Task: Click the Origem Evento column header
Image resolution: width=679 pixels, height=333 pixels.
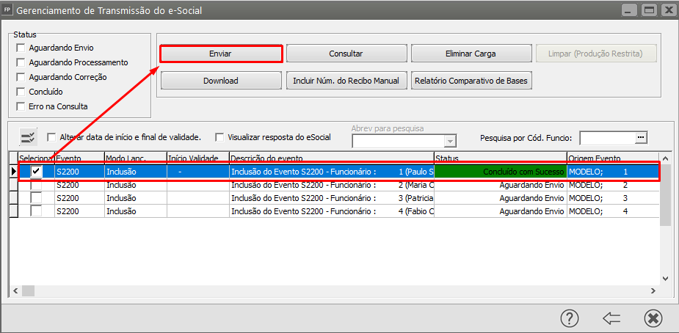Action: 613,158
